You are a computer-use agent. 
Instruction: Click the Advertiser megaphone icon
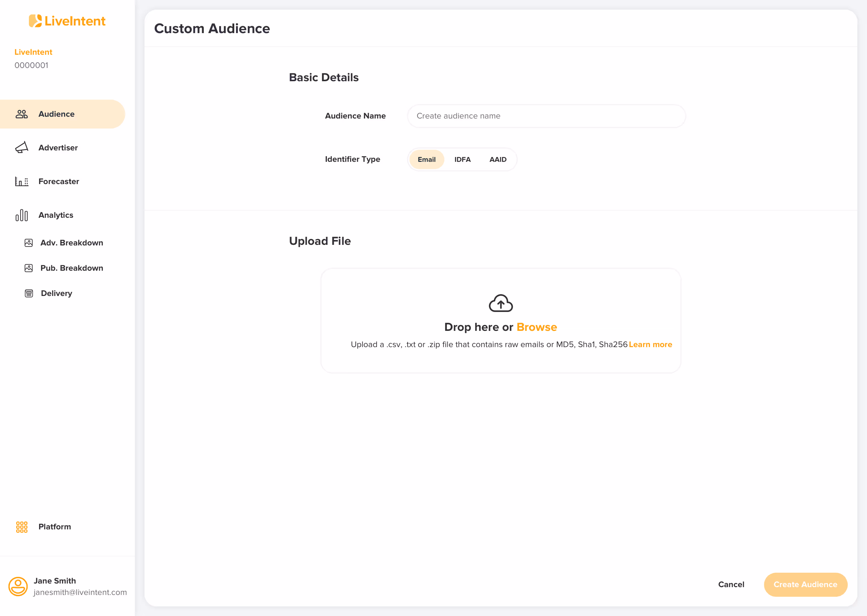click(22, 148)
